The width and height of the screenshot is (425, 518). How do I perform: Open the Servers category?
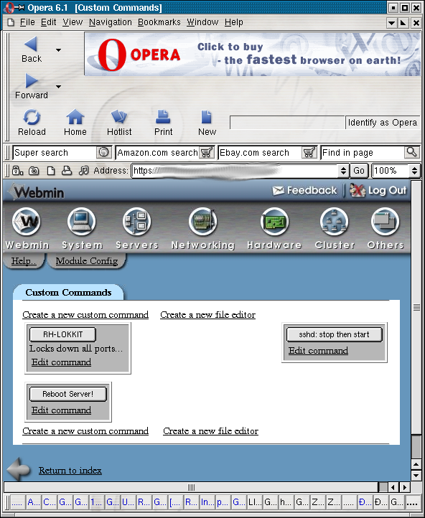(x=137, y=228)
